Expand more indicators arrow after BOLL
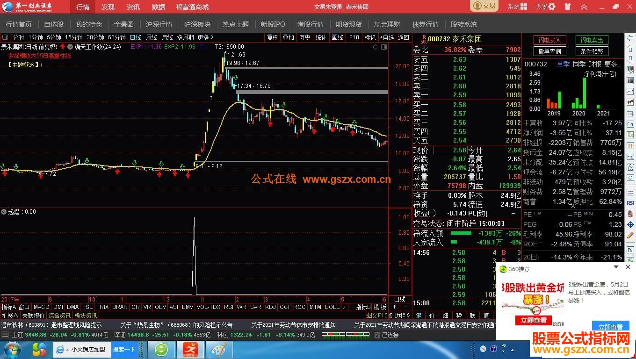636x359 pixels. 345,307
